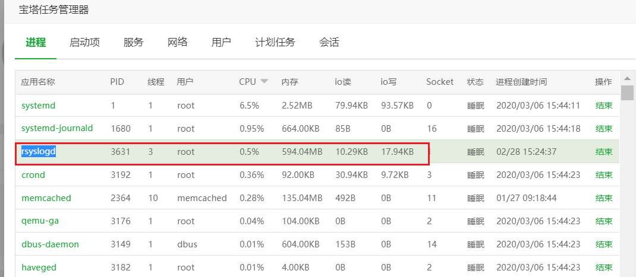Select the 网络 tab
The height and width of the screenshot is (277, 636).
point(178,42)
